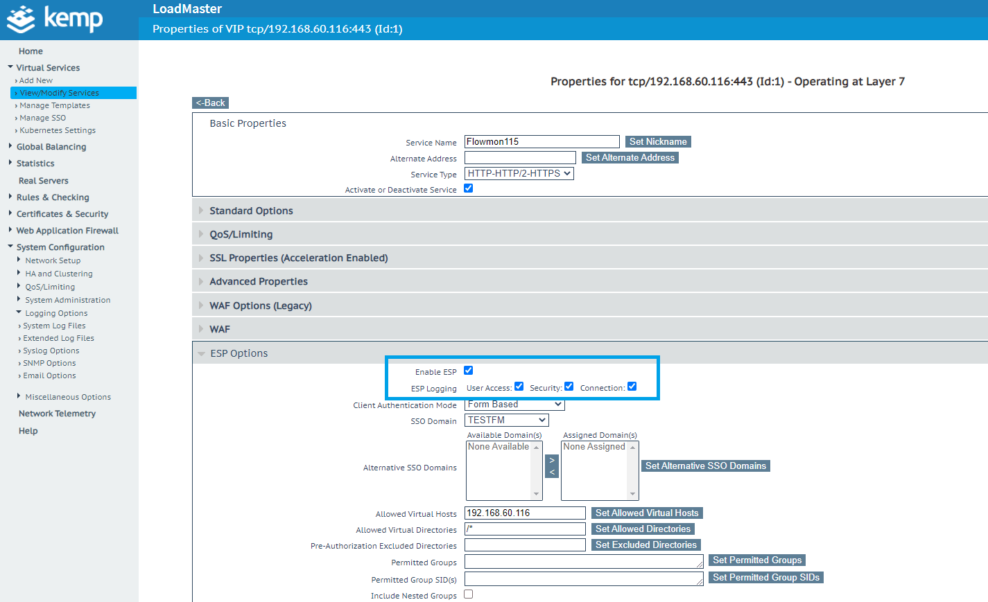Click the Alternate Address input field
This screenshot has width=988, height=602.
[x=520, y=158]
